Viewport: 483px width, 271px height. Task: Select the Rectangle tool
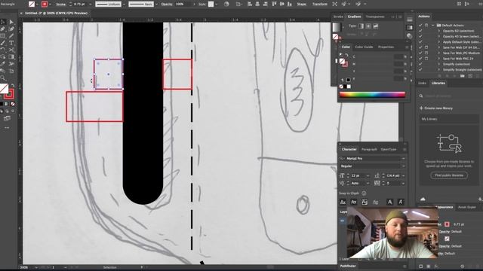click(3, 36)
